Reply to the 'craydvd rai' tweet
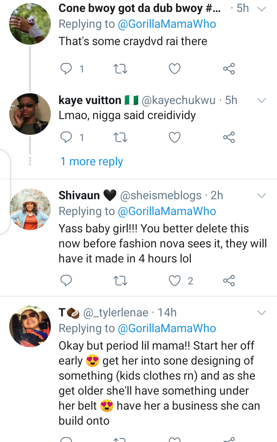Viewport: 277px width, 442px height. pos(67,69)
